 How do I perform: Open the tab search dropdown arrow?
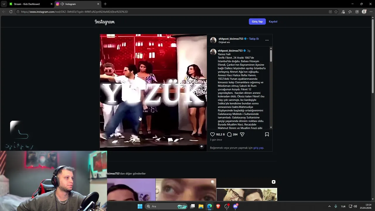[4, 4]
